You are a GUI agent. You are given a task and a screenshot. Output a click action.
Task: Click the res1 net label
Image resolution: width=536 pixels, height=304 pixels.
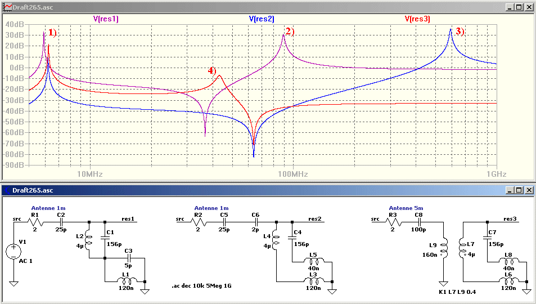(x=128, y=219)
